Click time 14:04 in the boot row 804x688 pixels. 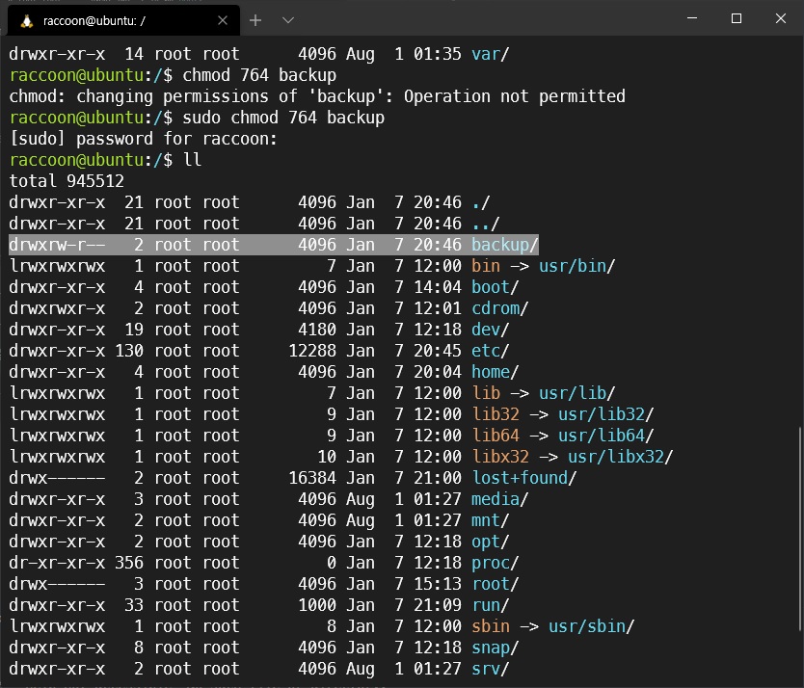click(x=438, y=287)
